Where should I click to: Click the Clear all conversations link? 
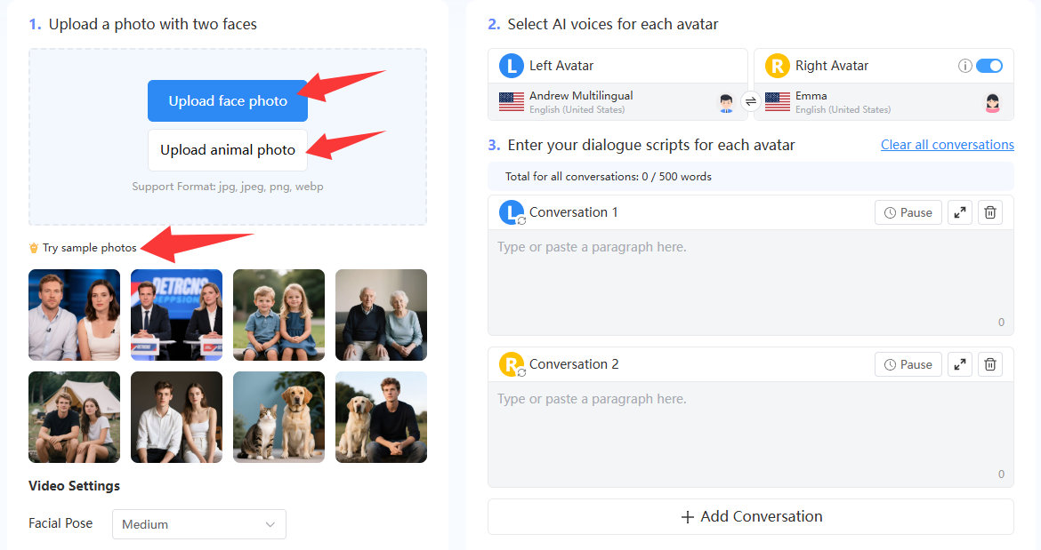point(947,144)
